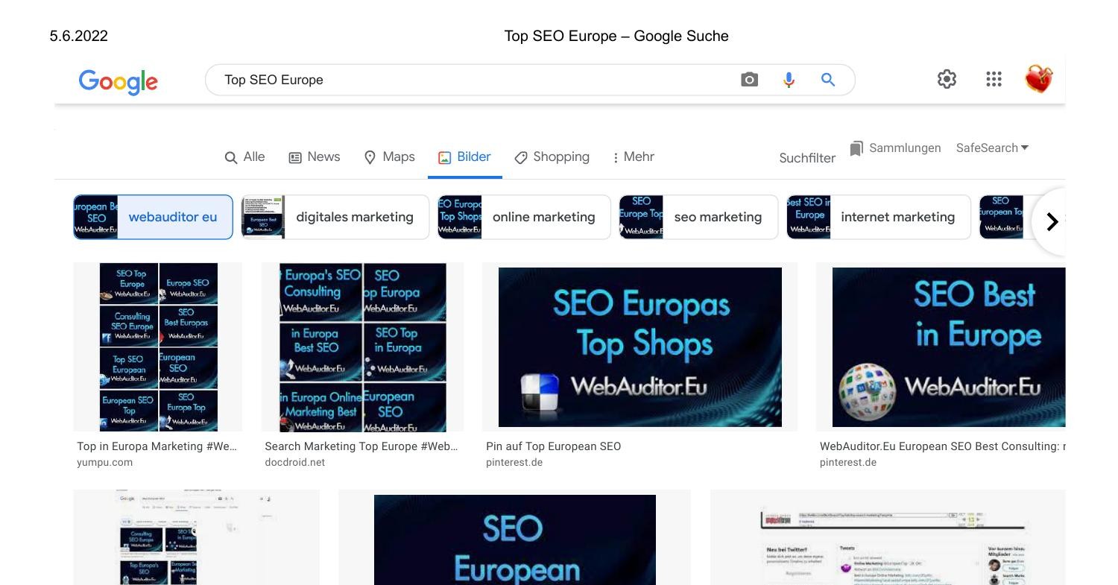
Task: Expand more suggestion chips via right arrow
Action: (x=1052, y=221)
